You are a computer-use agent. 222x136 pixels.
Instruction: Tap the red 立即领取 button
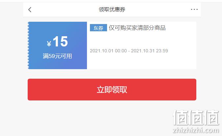[112, 90]
